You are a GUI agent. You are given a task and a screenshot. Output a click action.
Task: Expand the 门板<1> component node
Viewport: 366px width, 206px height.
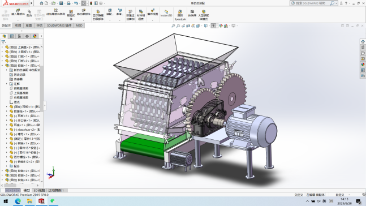[2, 56]
